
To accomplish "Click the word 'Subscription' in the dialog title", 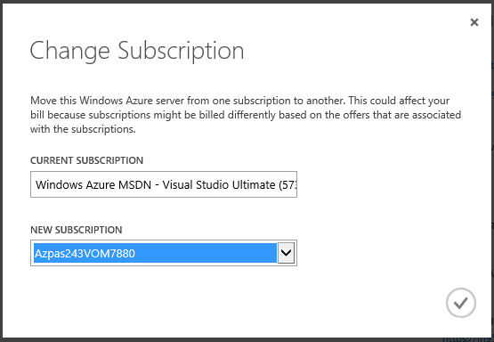I will pos(181,51).
